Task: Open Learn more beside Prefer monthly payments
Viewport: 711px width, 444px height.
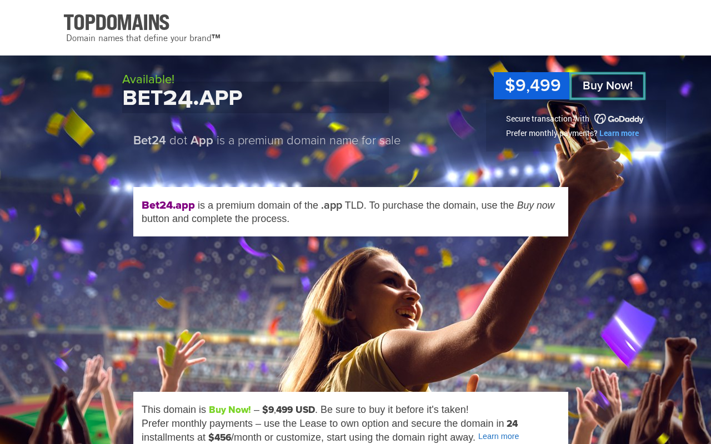Action: pos(619,133)
